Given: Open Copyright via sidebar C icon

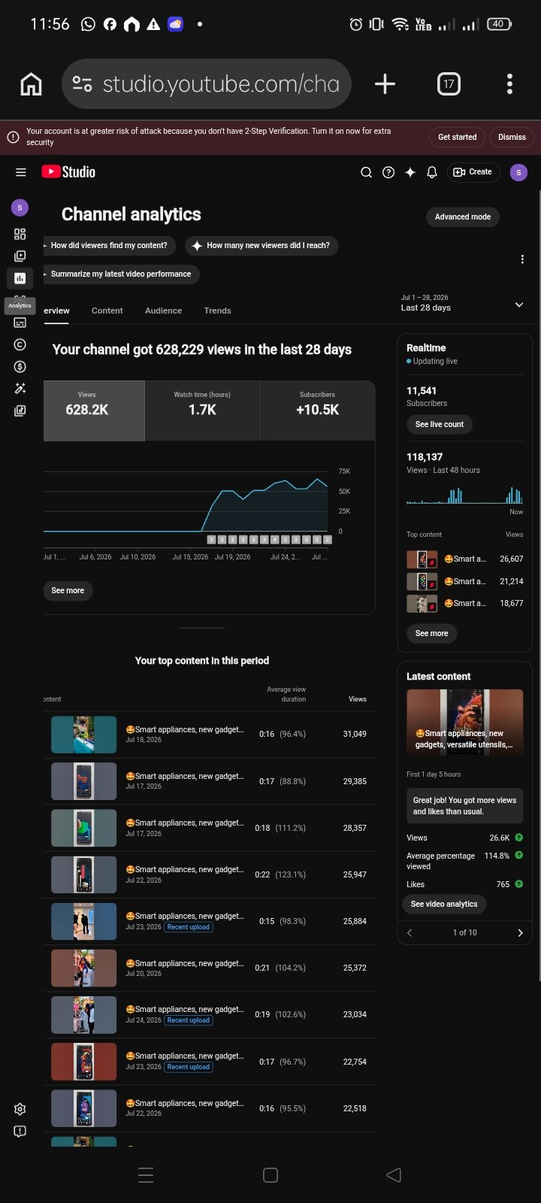Looking at the screenshot, I should [x=20, y=344].
